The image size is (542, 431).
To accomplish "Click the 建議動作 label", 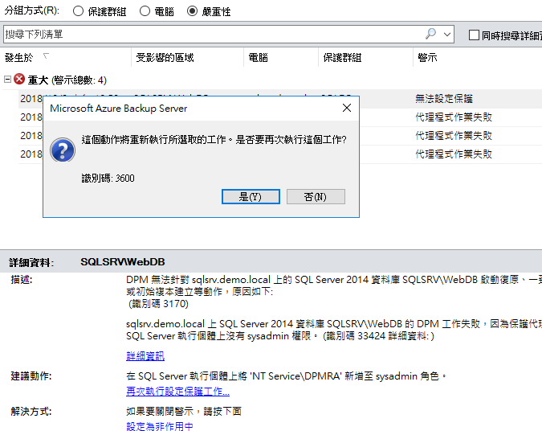I will pyautogui.click(x=31, y=376).
